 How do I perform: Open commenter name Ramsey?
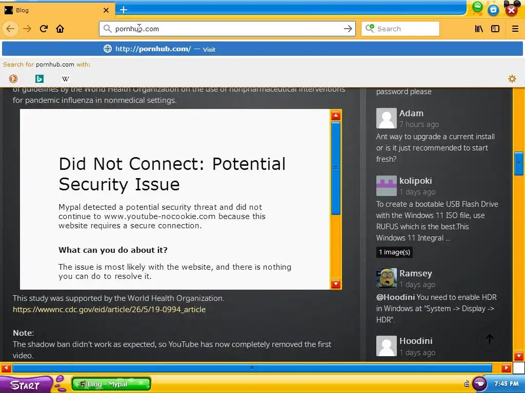(x=415, y=273)
